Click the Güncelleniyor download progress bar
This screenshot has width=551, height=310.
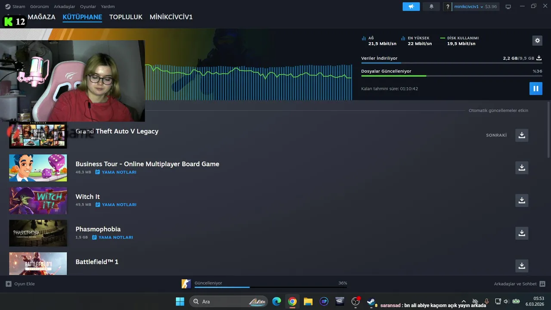click(271, 287)
